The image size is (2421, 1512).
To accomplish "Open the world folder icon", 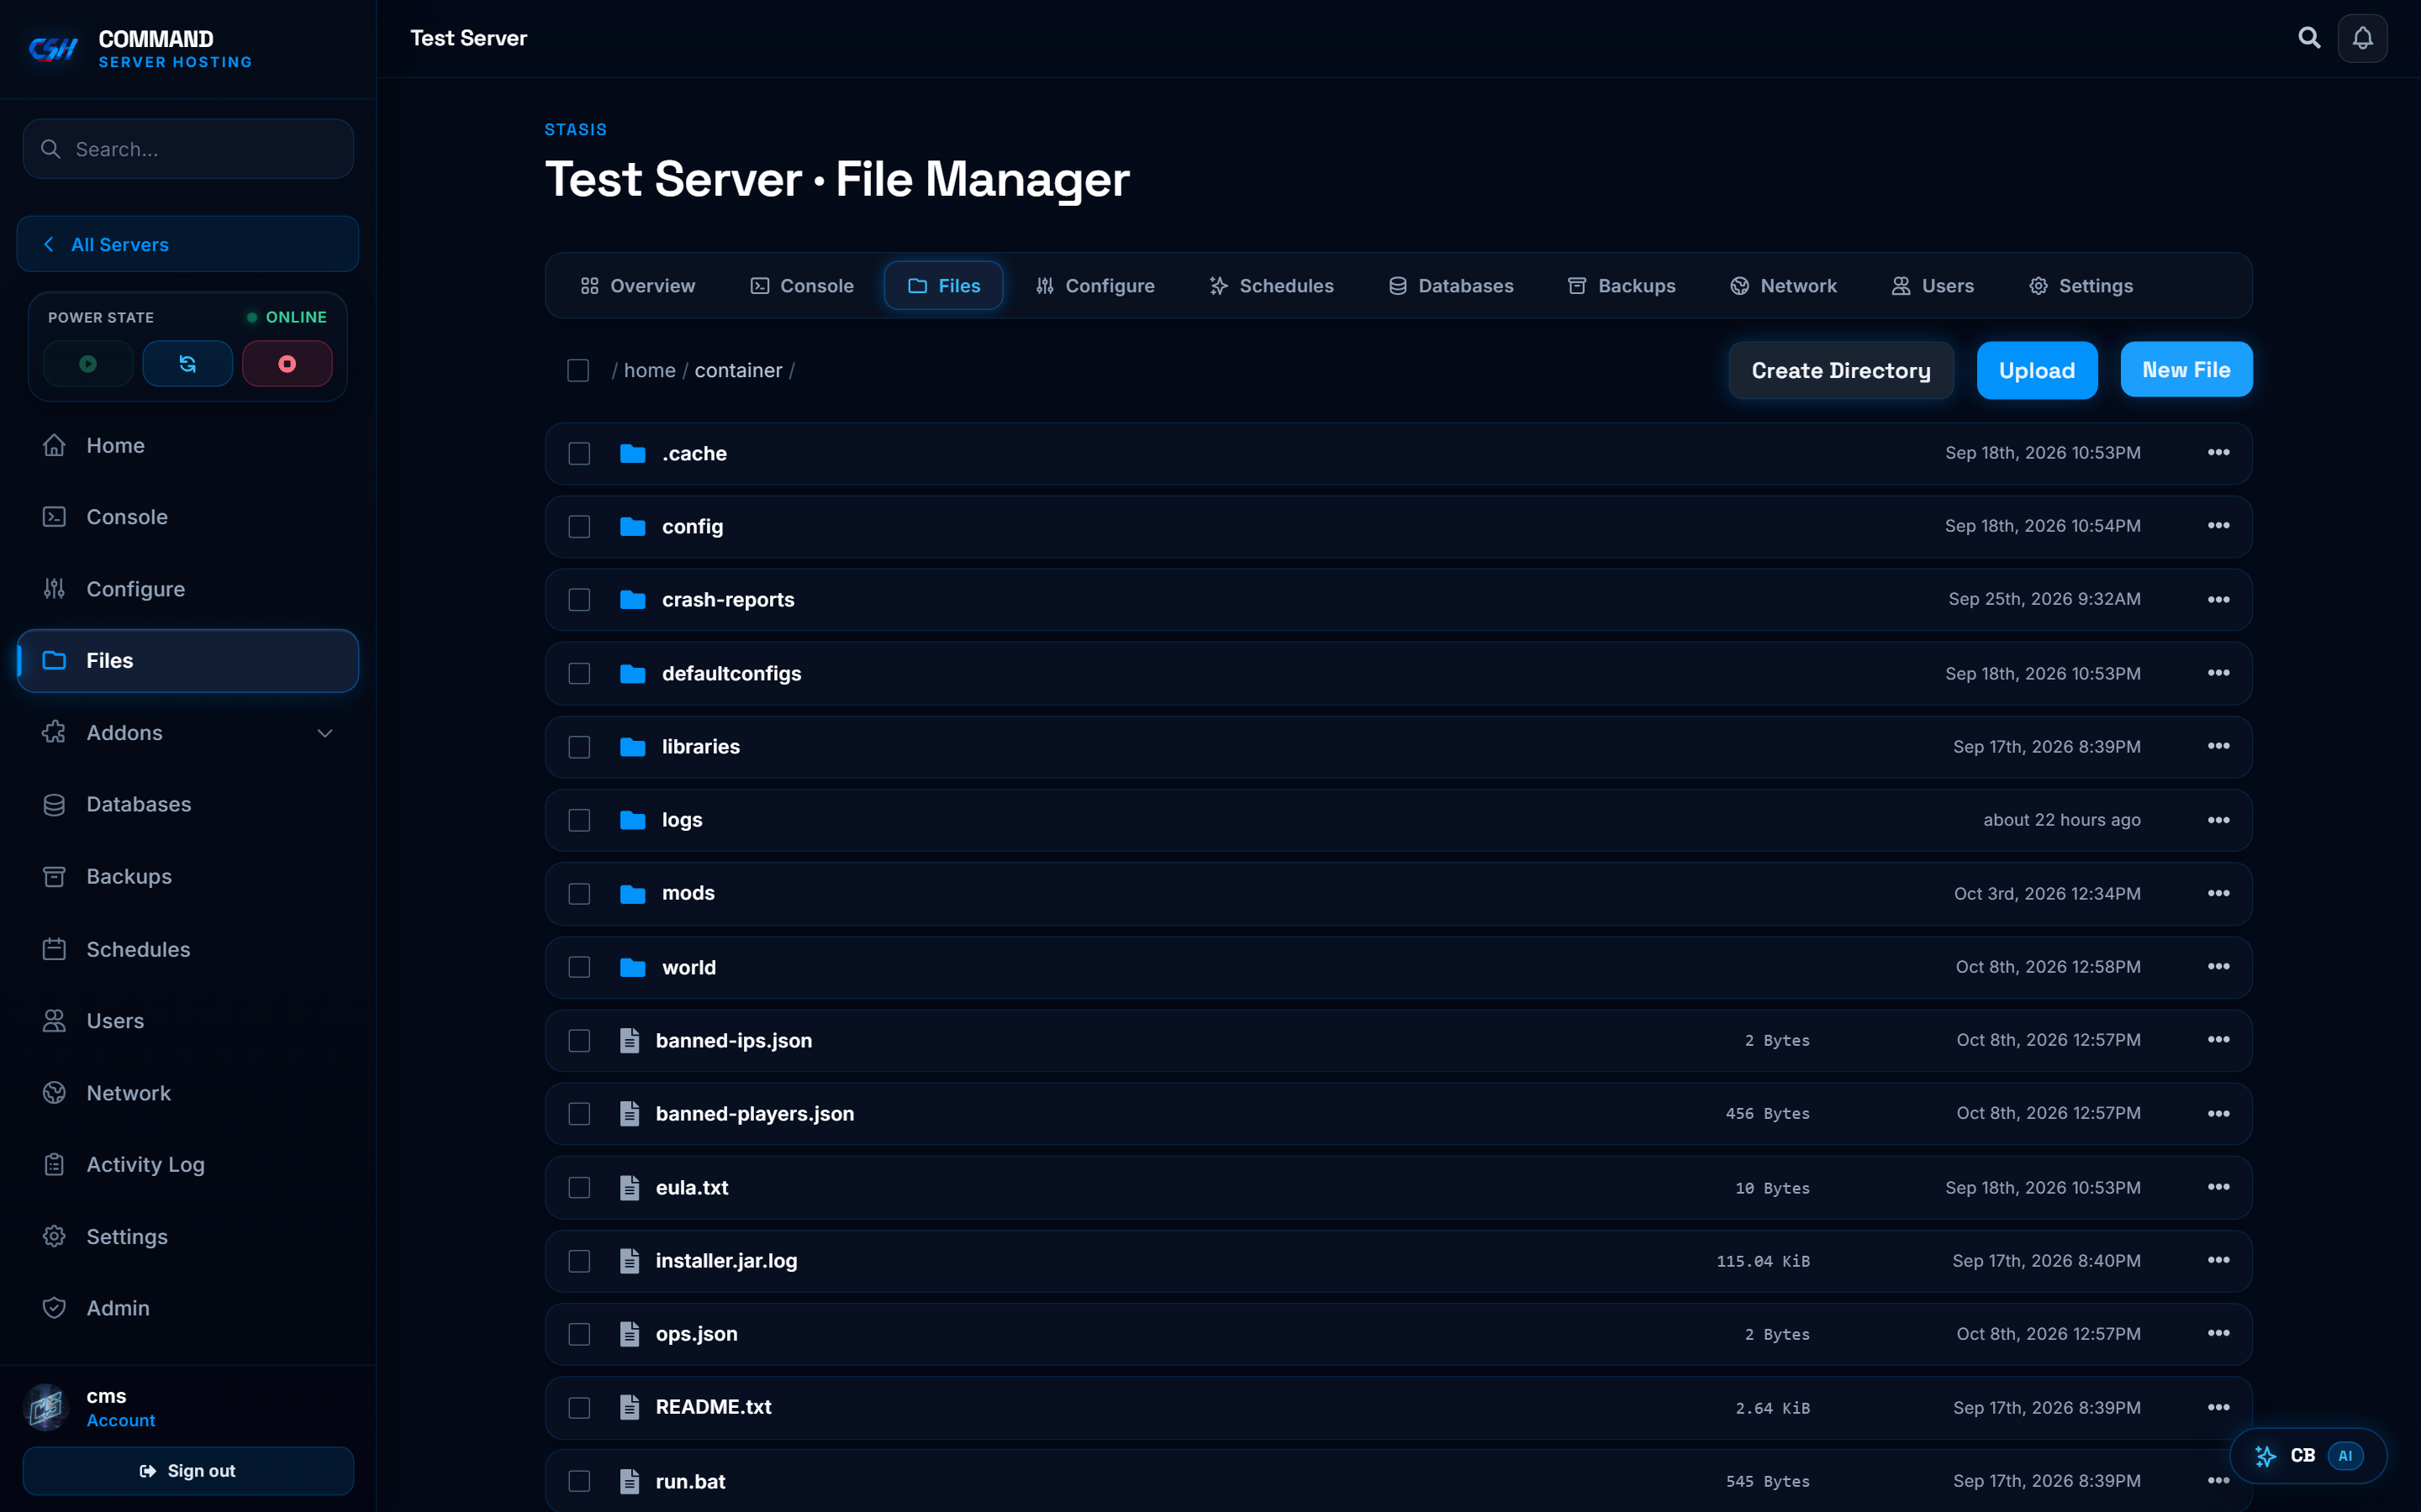I will pos(632,967).
